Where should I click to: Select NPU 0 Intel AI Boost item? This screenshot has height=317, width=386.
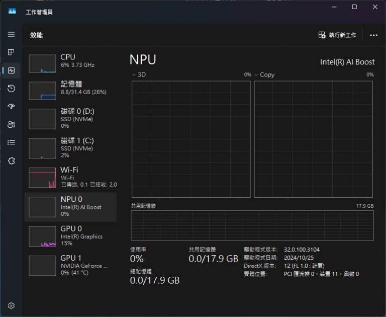point(71,207)
